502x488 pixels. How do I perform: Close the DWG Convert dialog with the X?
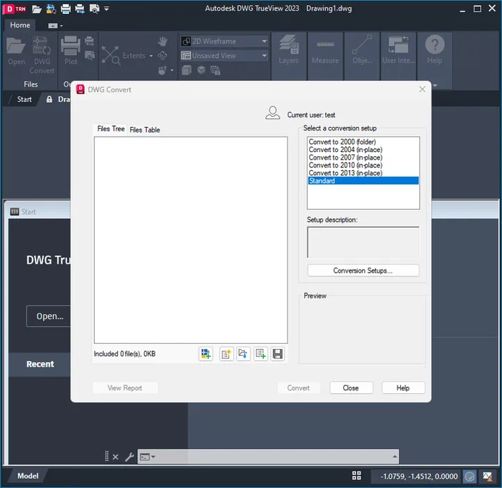[x=423, y=89]
